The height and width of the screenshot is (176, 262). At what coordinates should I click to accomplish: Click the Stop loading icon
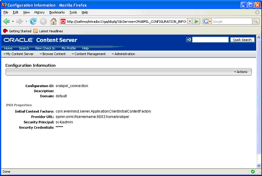tap(43, 21)
